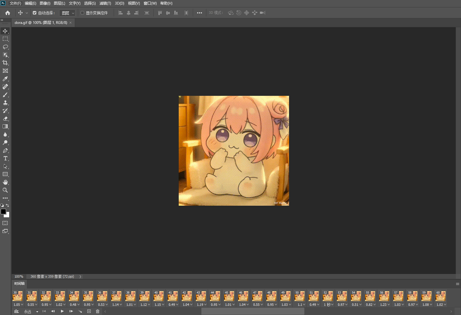Select the Lasso tool

click(5, 47)
